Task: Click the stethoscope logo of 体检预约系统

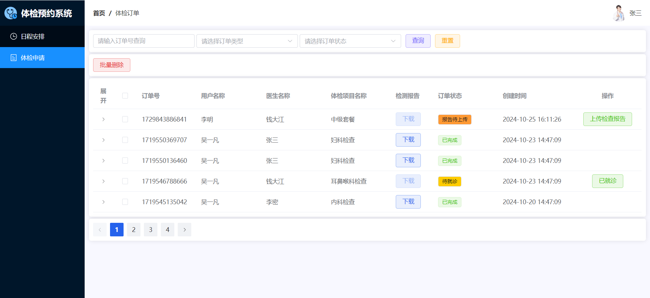Action: click(11, 13)
